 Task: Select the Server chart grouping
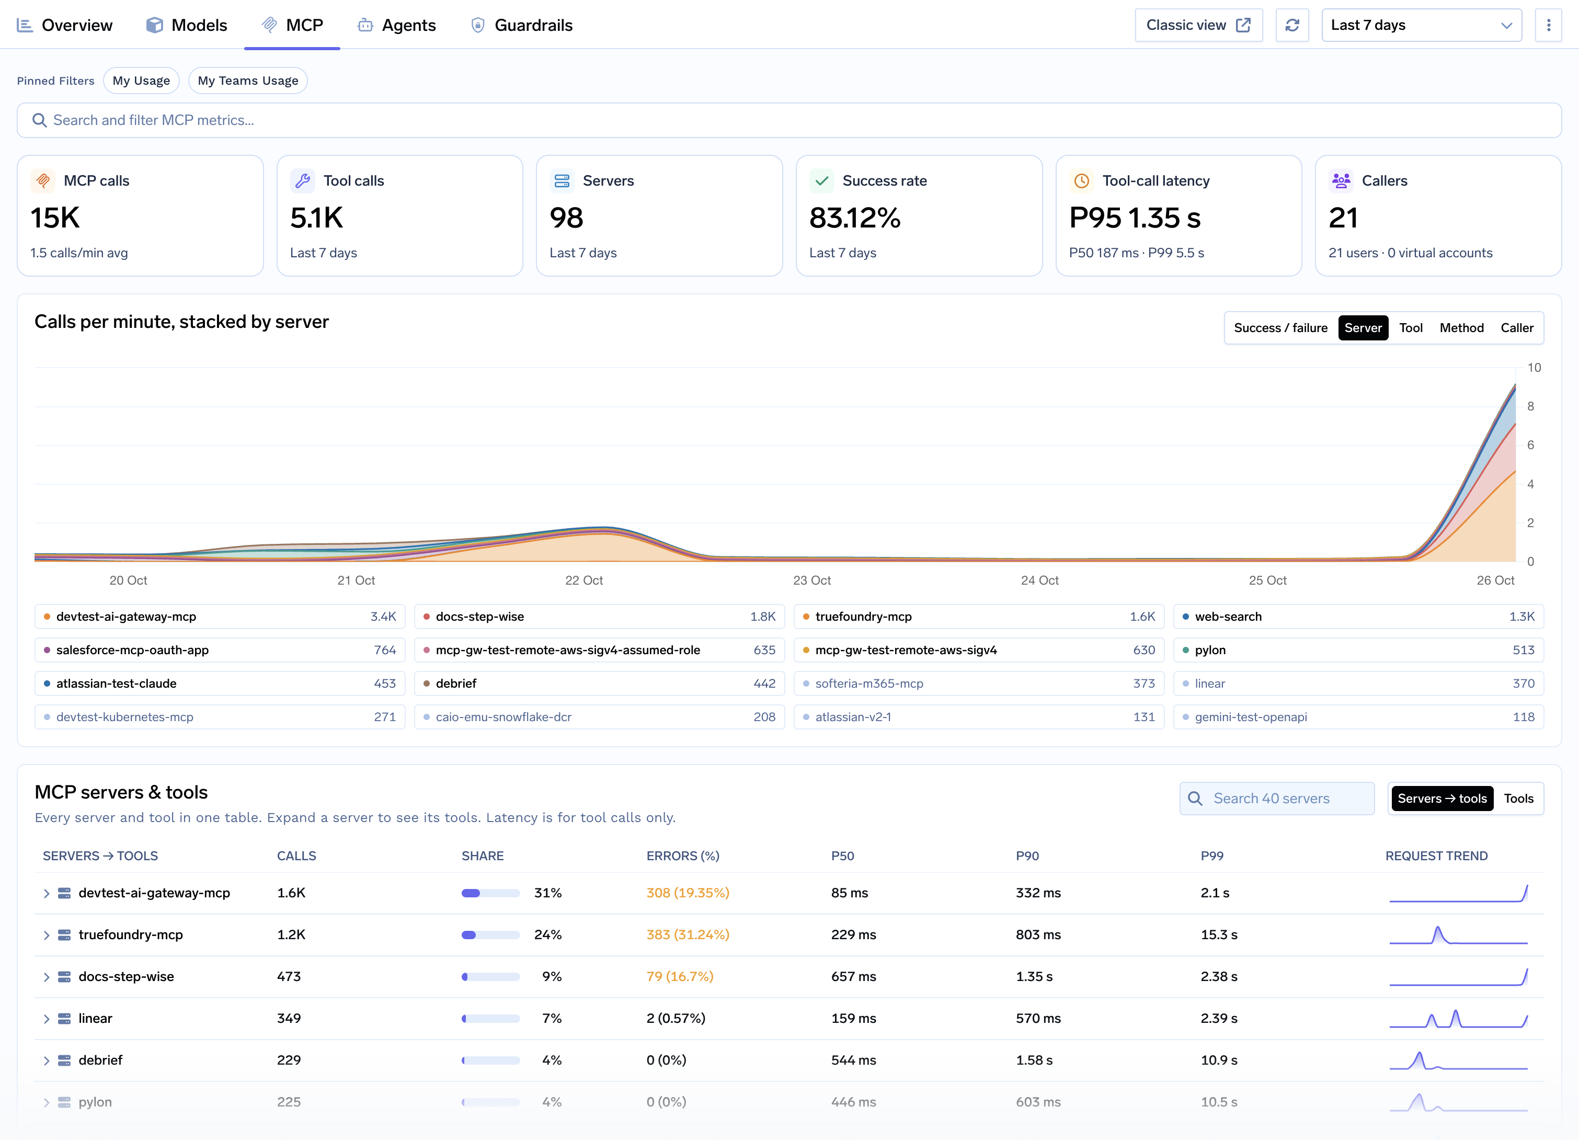pyautogui.click(x=1363, y=328)
